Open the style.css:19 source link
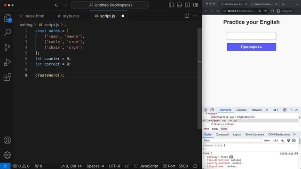The image size is (301, 169). tap(289, 154)
